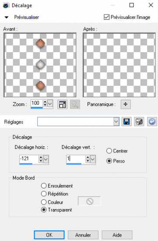Collapse the Prévisualiser section triangle
This screenshot has height=241, width=158.
pyautogui.click(x=7, y=17)
